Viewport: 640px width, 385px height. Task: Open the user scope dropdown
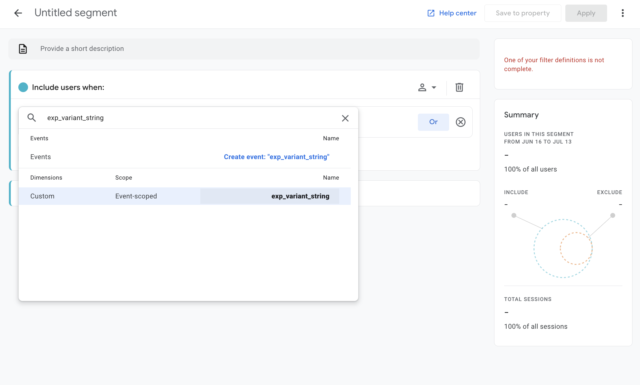tap(422, 87)
